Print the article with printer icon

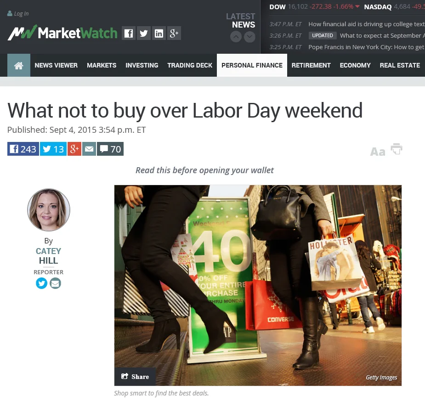click(x=397, y=149)
